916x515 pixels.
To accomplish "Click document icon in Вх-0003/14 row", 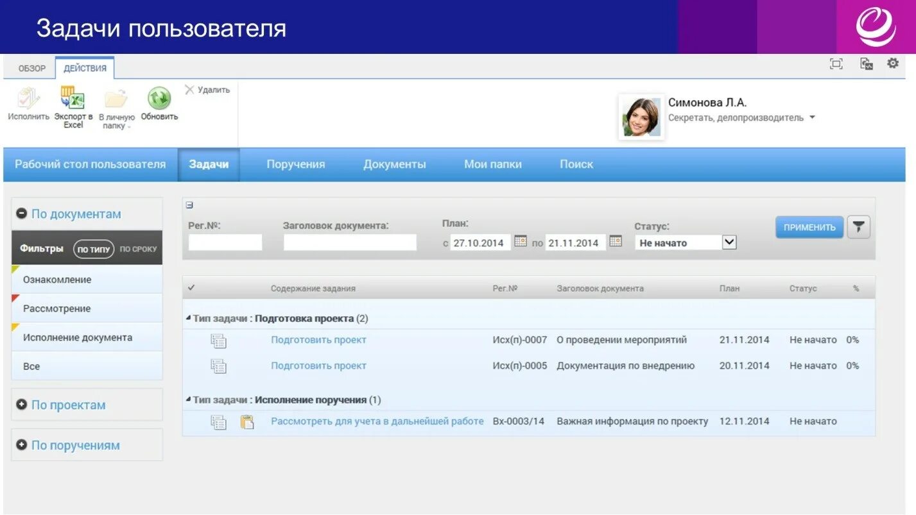I will pos(219,422).
